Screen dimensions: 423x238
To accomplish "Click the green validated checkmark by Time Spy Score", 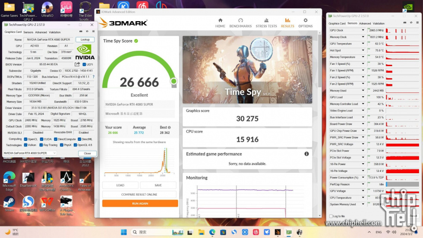I will click(136, 41).
